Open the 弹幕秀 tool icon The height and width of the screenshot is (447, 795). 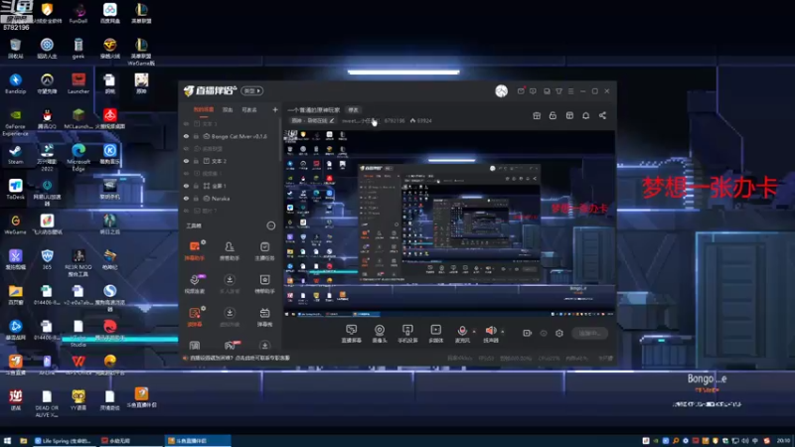pyautogui.click(x=264, y=317)
